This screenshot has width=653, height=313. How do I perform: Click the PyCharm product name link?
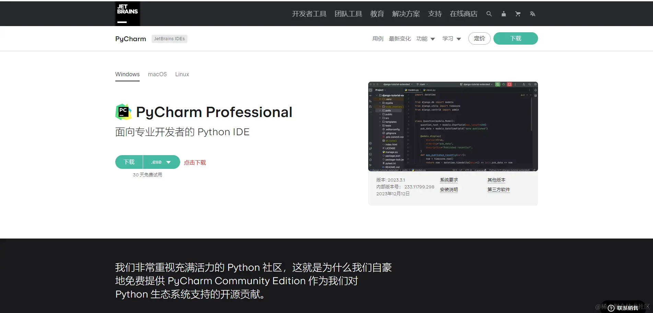coord(131,39)
